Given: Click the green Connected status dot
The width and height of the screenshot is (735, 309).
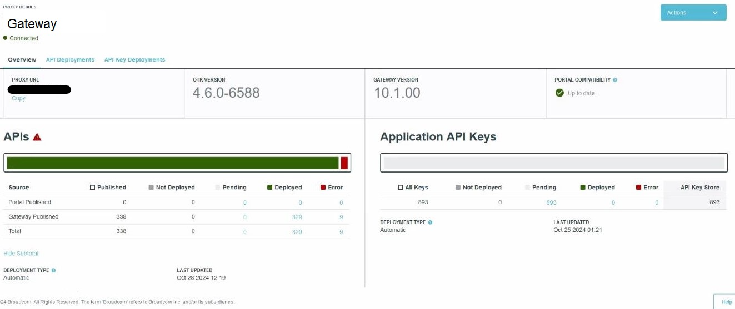Looking at the screenshot, I should pyautogui.click(x=6, y=38).
